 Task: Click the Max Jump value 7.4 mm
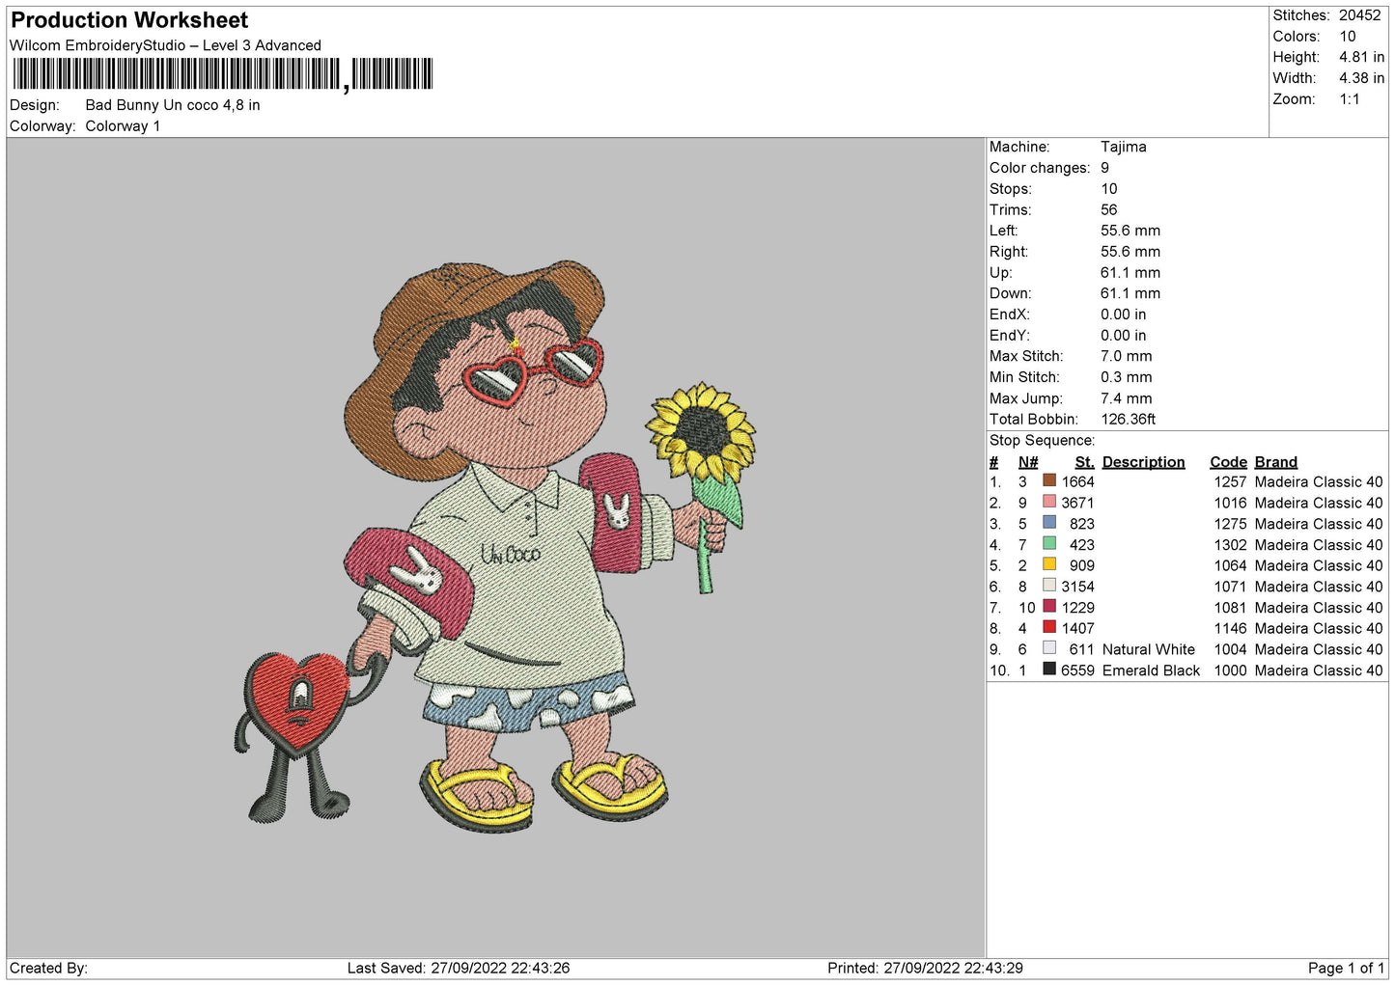tap(1127, 398)
